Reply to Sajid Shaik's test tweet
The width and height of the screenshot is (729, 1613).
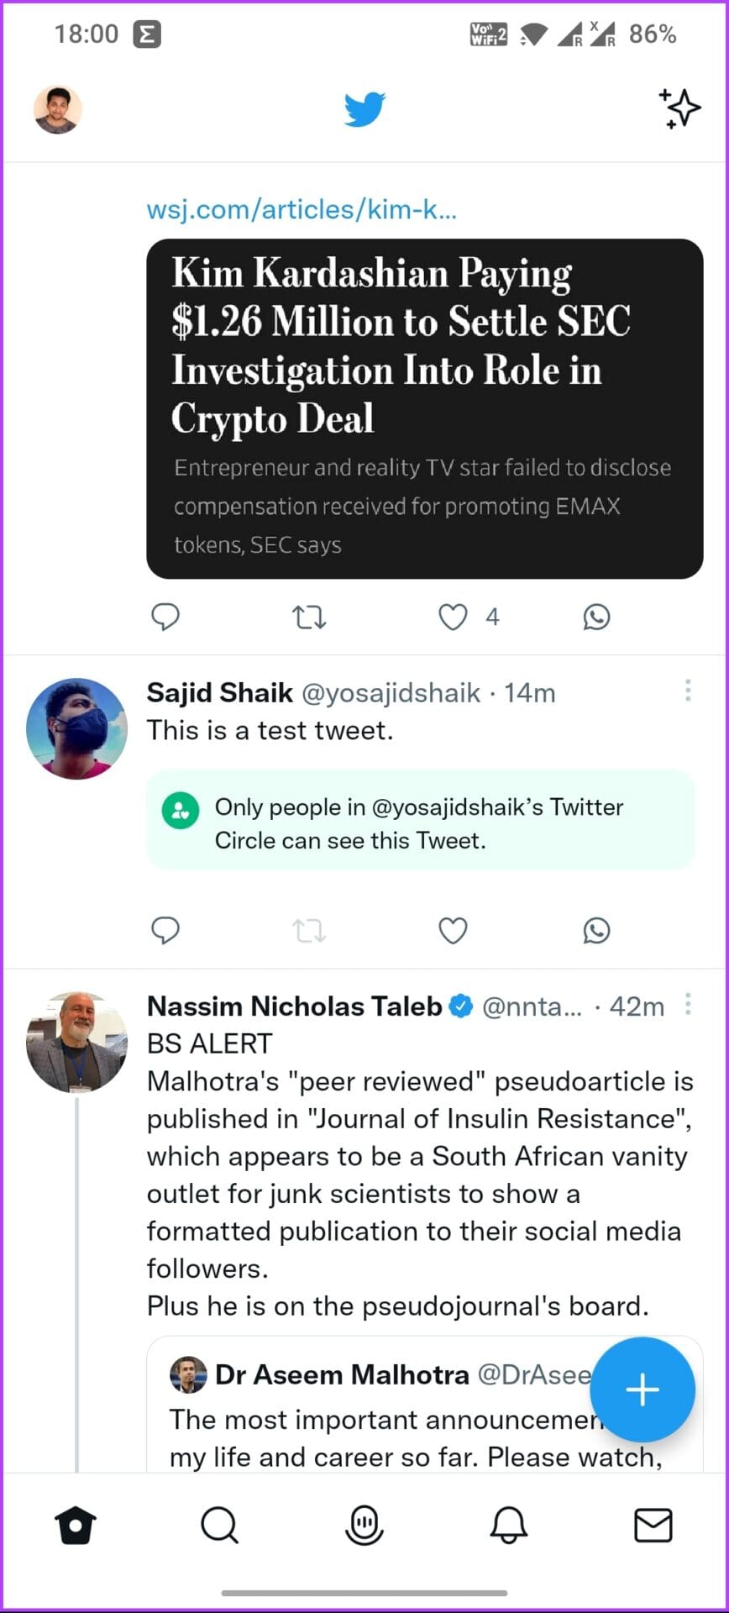pyautogui.click(x=165, y=931)
